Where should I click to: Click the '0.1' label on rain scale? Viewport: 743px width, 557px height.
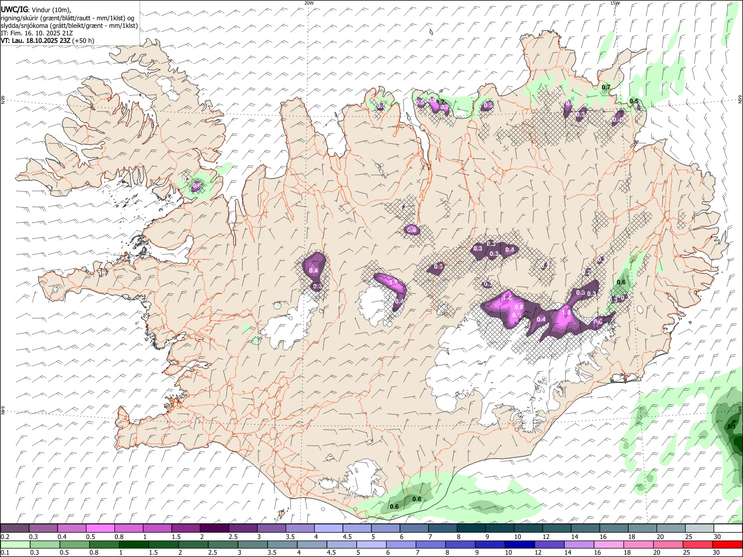point(5,553)
